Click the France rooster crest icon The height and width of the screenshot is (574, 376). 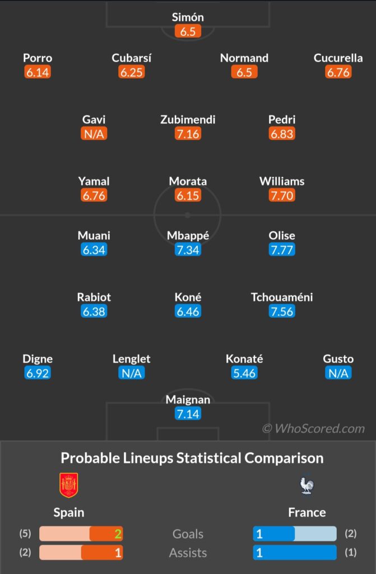coord(307,486)
